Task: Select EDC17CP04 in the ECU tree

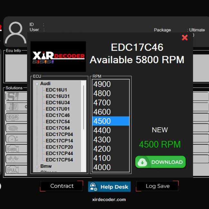Action: pos(59,134)
